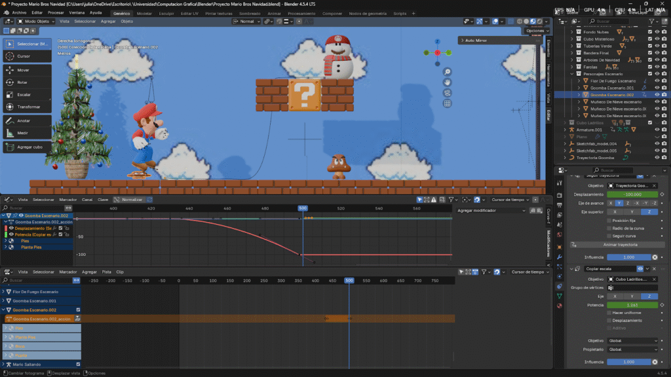Click the viewport zoom magnifier icon

[x=447, y=71]
